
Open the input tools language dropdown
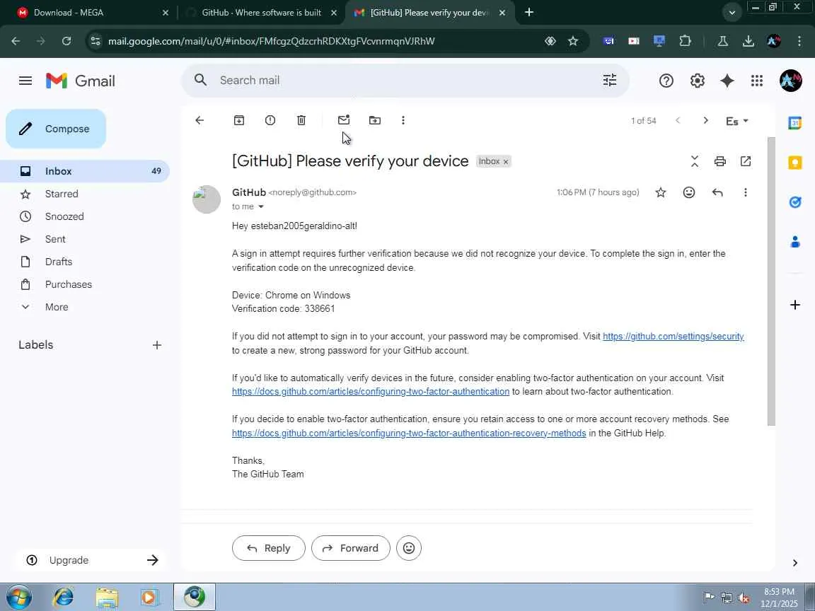[737, 121]
